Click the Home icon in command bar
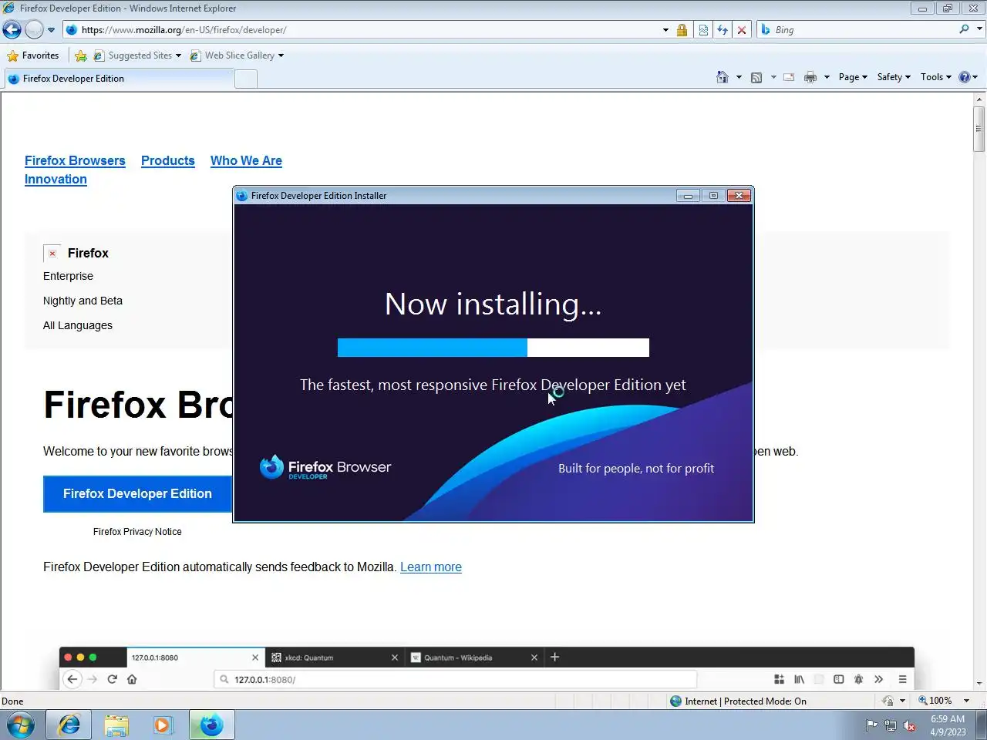Viewport: 987px width, 740px height. (x=723, y=77)
